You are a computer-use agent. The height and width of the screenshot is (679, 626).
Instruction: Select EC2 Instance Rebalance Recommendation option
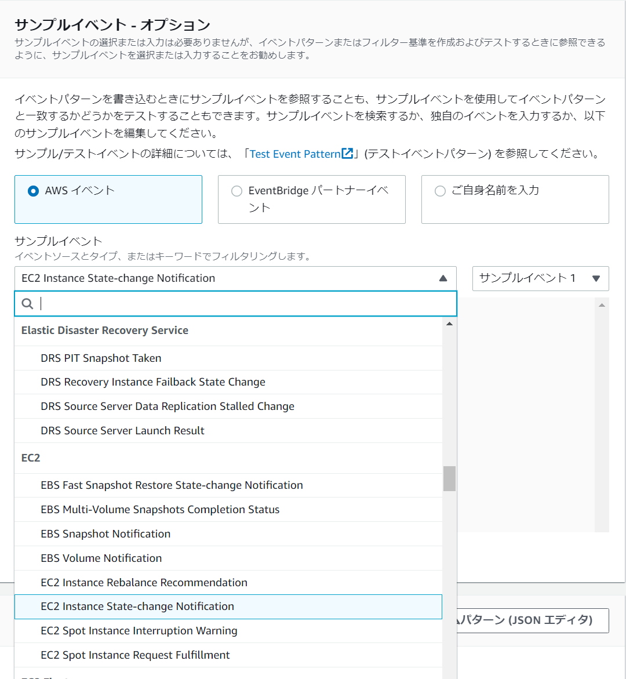228,582
